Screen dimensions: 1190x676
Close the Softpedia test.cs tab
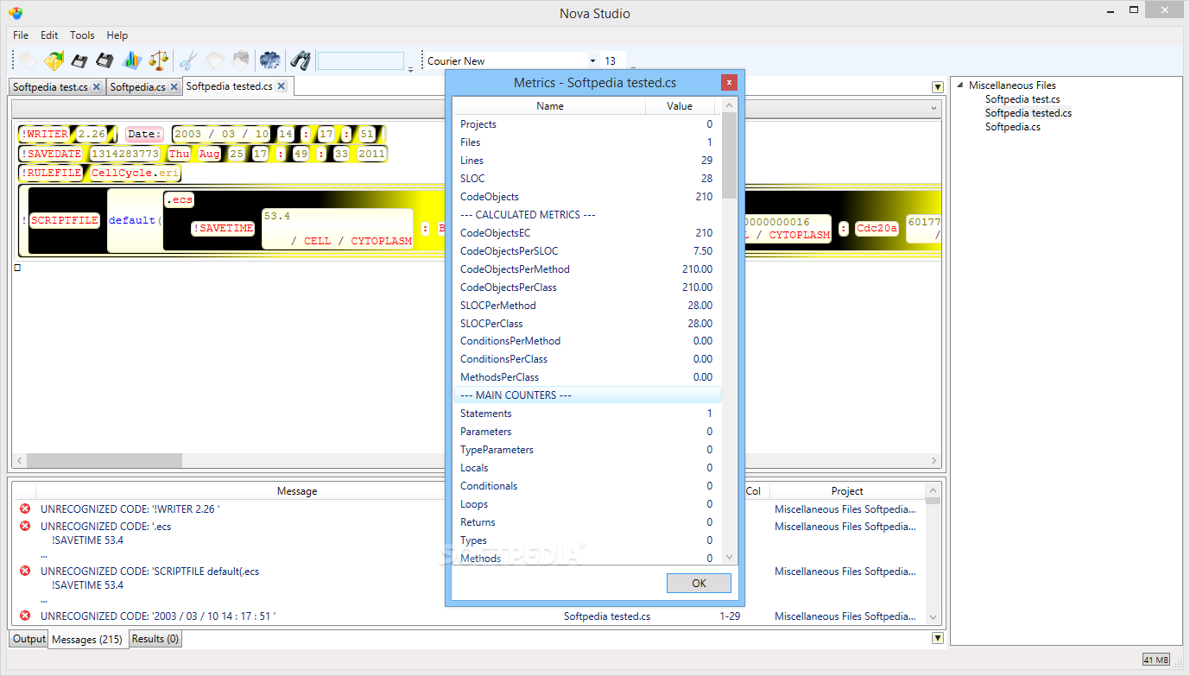tap(96, 87)
